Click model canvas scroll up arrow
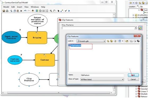 114,14
